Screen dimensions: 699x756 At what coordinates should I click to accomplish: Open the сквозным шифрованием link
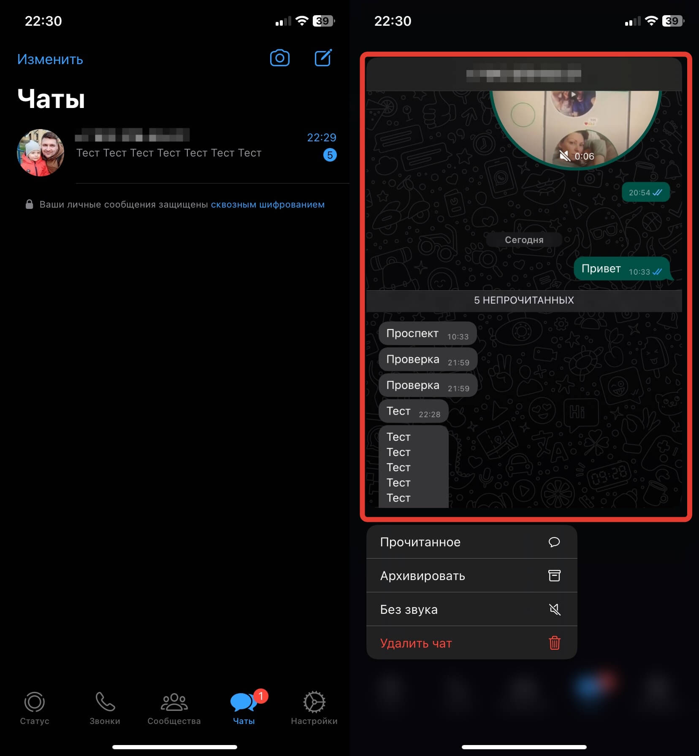pos(268,205)
